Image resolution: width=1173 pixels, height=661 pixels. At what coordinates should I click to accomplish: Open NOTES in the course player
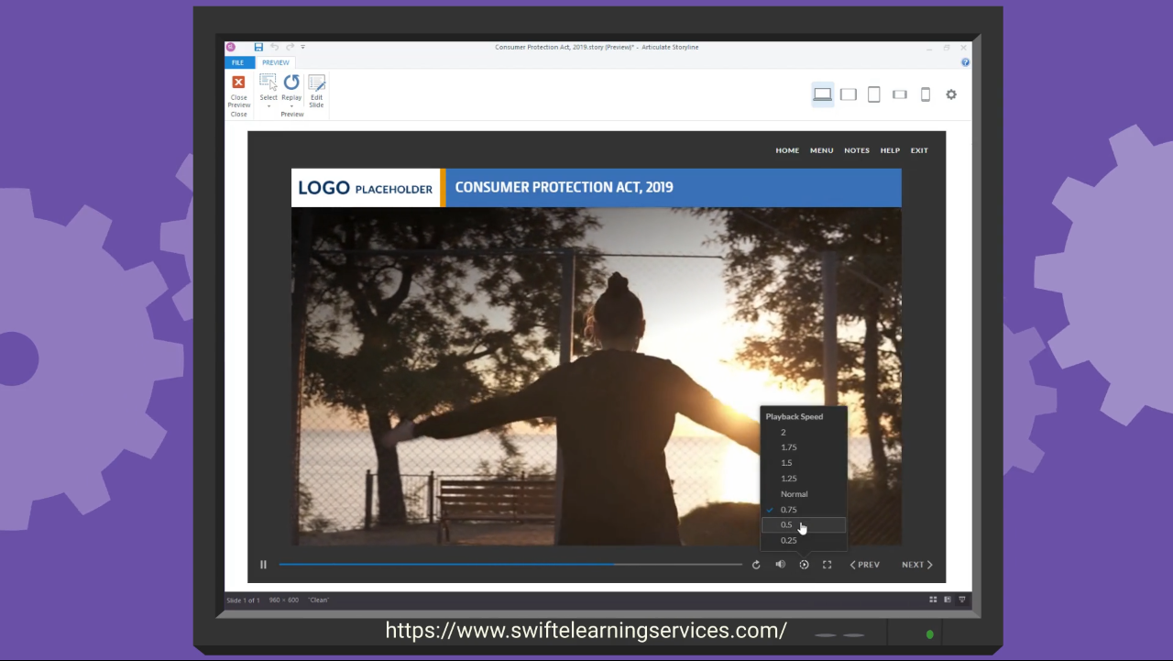coord(857,150)
